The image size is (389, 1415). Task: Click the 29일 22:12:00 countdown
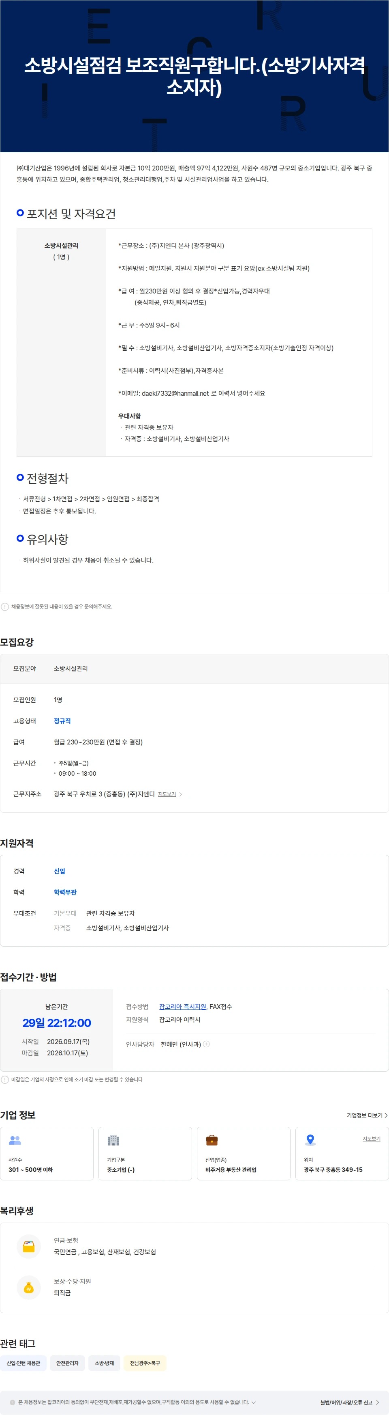[x=56, y=1023]
